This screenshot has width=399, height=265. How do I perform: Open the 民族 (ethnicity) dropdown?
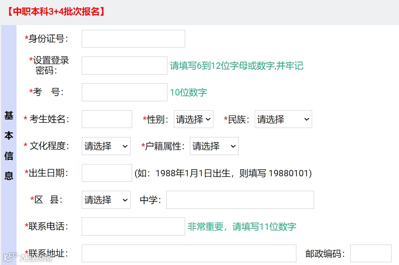click(x=283, y=119)
